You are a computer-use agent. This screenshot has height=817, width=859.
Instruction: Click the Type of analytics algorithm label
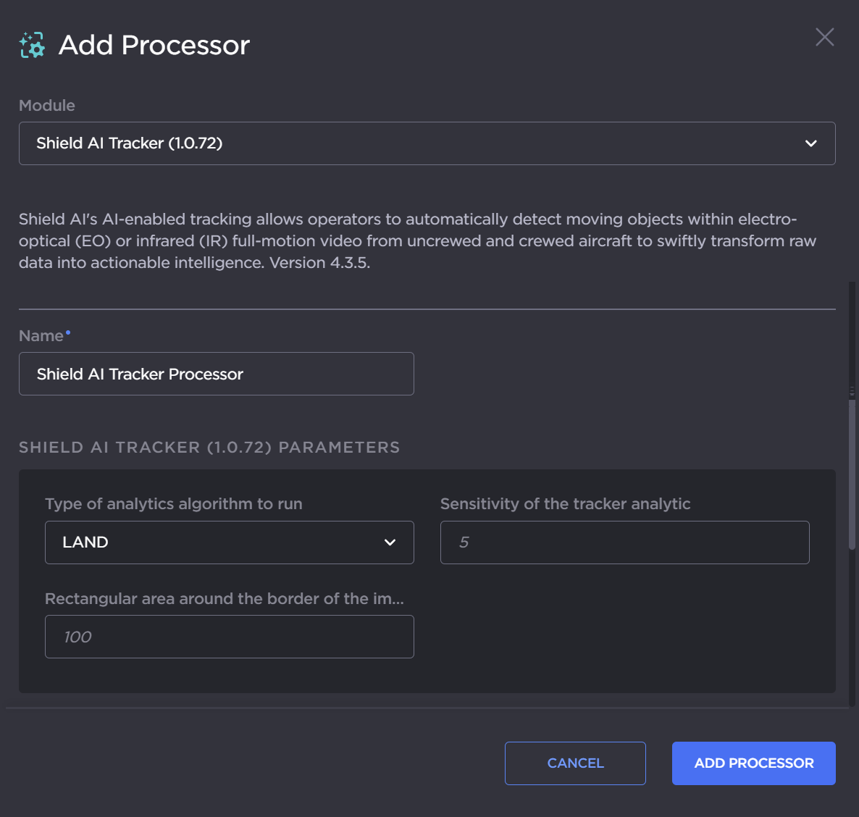pos(174,504)
